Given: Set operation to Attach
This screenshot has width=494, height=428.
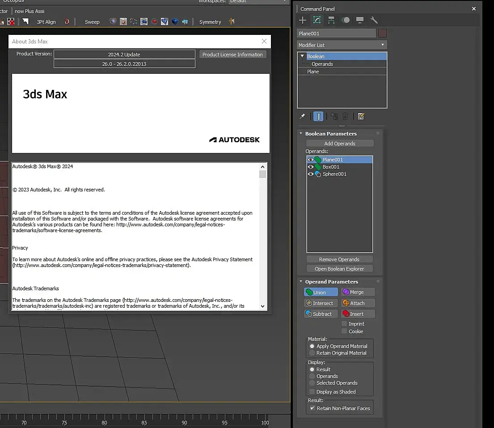Looking at the screenshot, I should 358,303.
